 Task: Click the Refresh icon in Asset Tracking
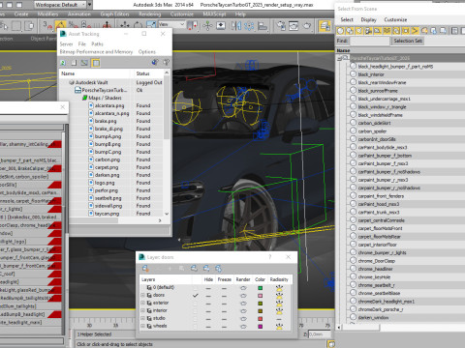[63, 63]
